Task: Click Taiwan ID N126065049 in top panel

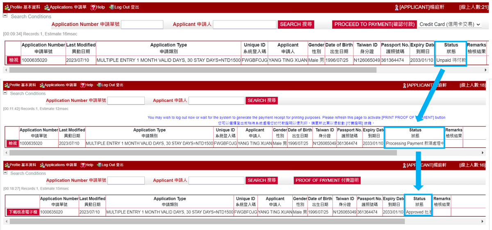Action: point(367,60)
